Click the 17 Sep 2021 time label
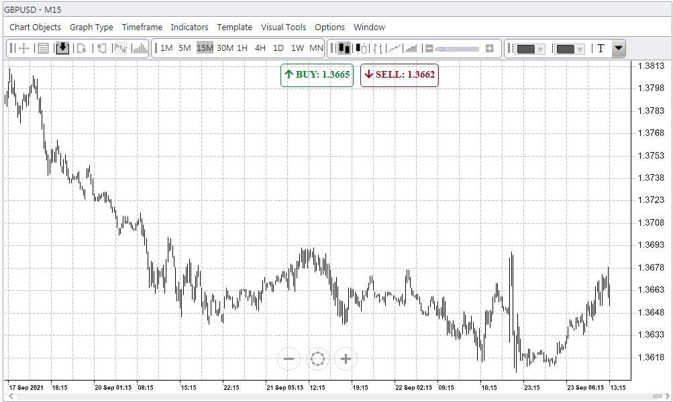The image size is (673, 402). click(25, 387)
